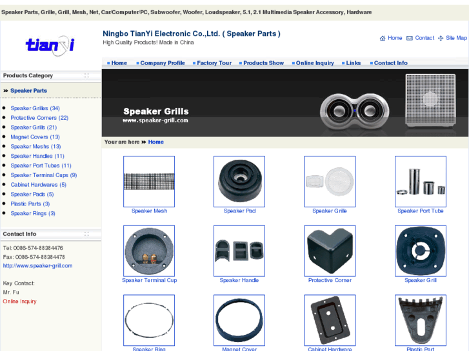Screen dimensions: 469x351
Task: Open Speaker Grills (21) category
Action: pos(34,128)
